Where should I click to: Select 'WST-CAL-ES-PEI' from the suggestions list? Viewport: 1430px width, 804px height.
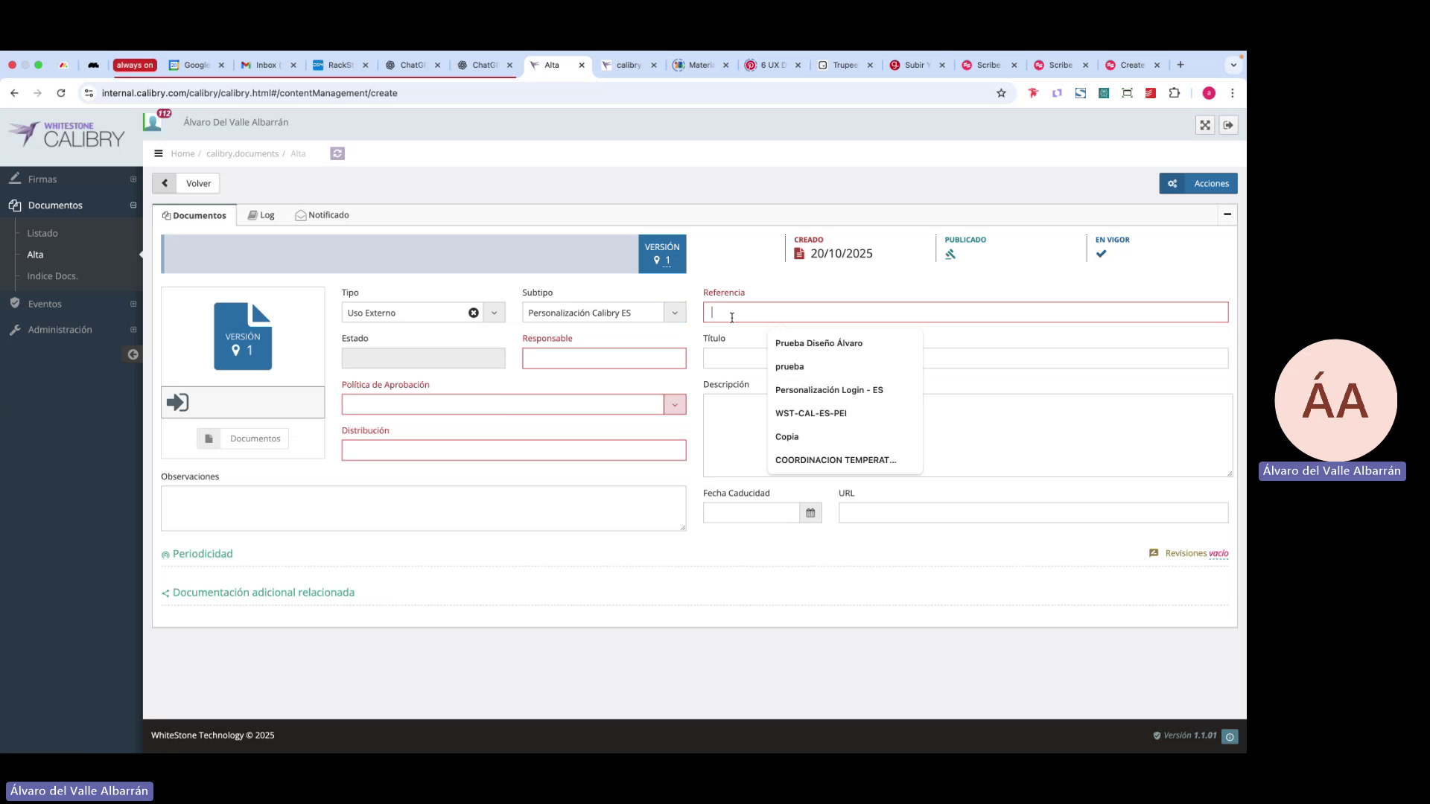(811, 413)
